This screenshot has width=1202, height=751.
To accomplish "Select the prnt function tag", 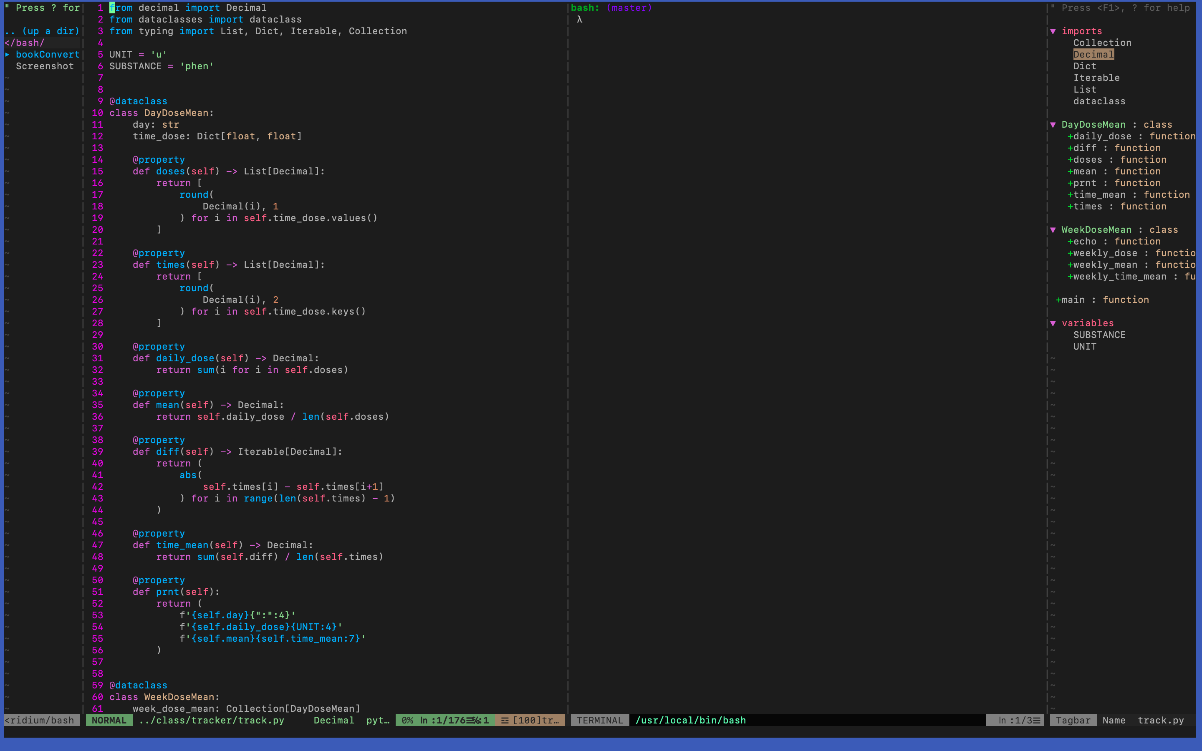I will click(1084, 183).
